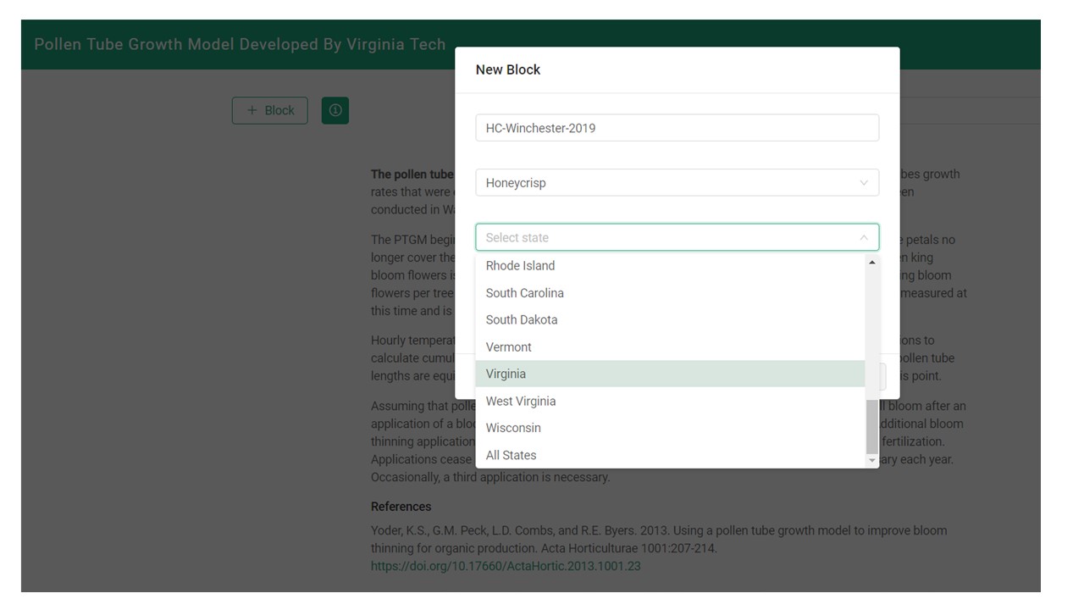The height and width of the screenshot is (610, 1084).
Task: Click the Pollen Tube Growth Model header title
Action: click(240, 44)
